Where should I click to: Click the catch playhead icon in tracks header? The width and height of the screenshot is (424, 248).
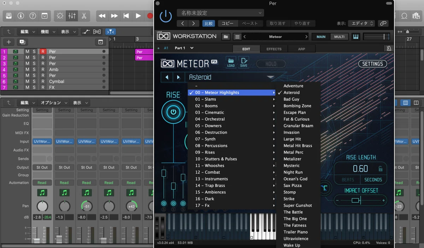[110, 32]
